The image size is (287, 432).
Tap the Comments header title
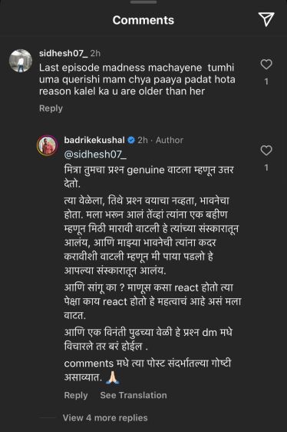point(143,20)
